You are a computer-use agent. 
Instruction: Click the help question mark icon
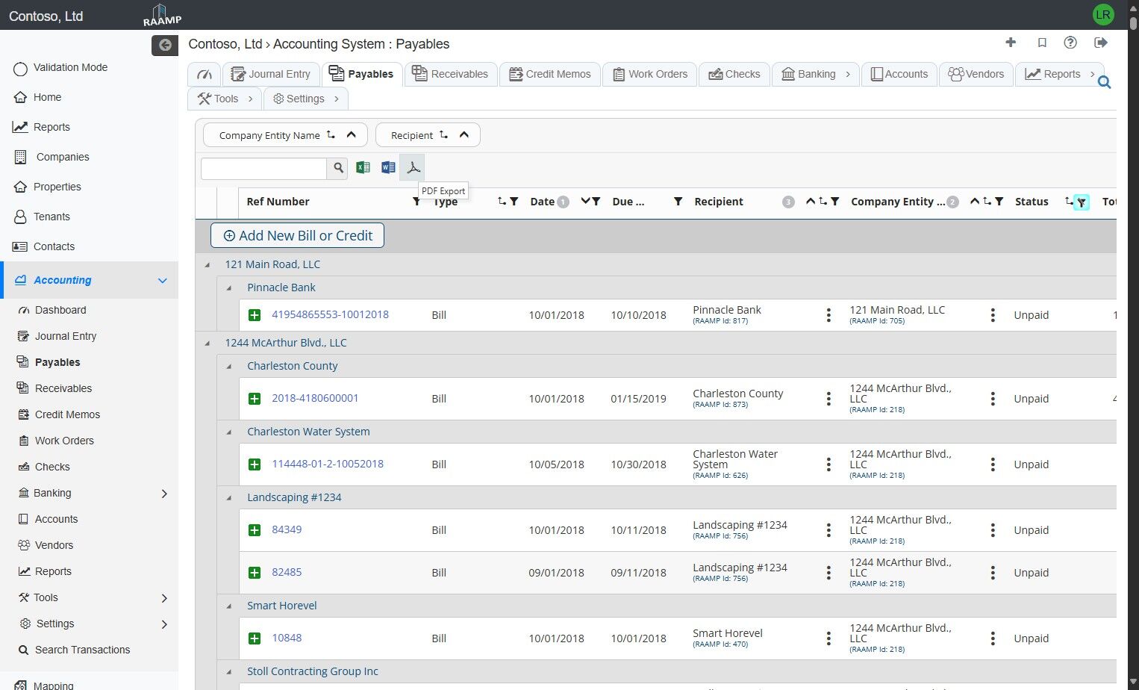pyautogui.click(x=1070, y=43)
